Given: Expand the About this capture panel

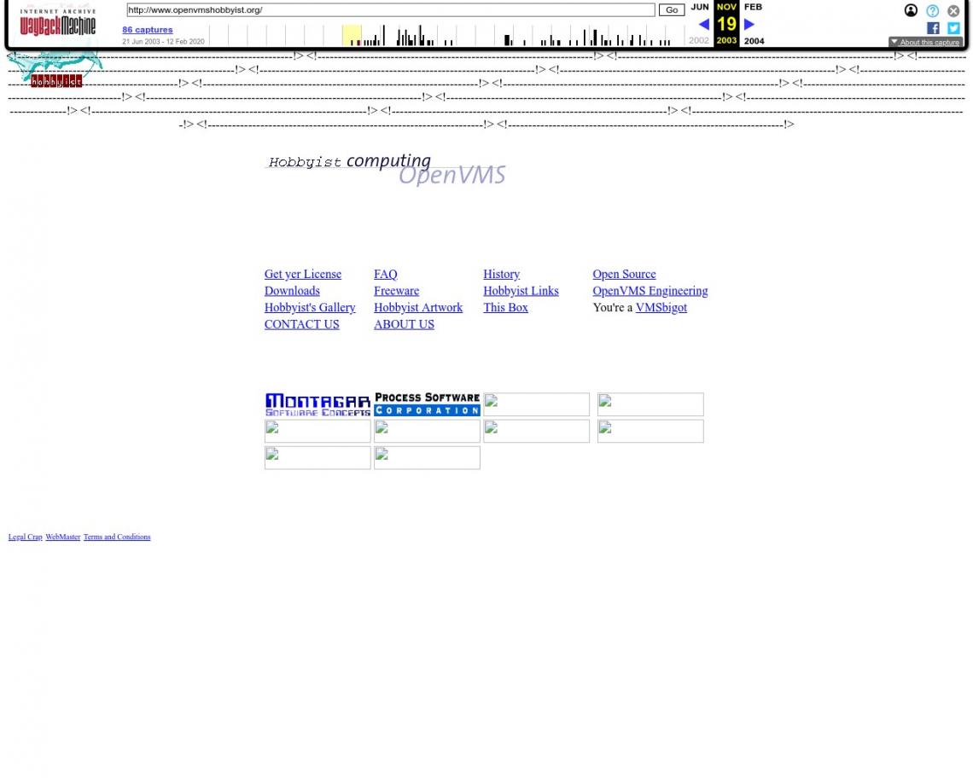Looking at the screenshot, I should [925, 42].
